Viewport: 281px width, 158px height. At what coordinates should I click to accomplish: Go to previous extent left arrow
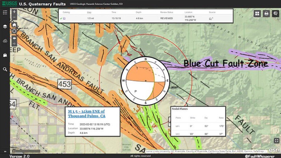[14, 38]
